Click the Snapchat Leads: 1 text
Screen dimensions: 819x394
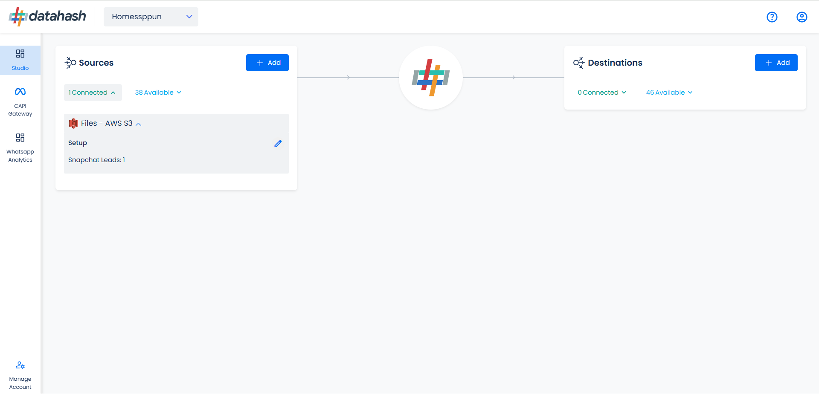coord(96,160)
